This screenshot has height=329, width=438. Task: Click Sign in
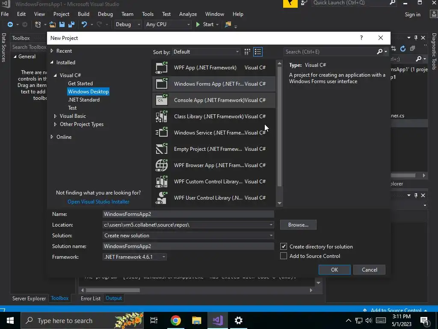[413, 15]
